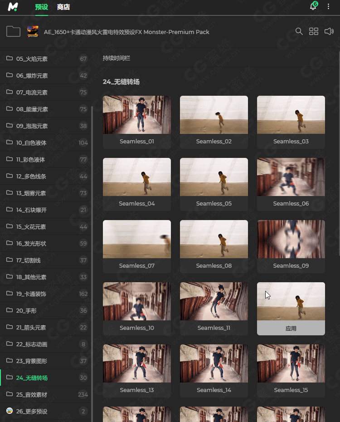Open category 13_烟雾元素
Screen dimensions: 340x422
(x=45, y=193)
